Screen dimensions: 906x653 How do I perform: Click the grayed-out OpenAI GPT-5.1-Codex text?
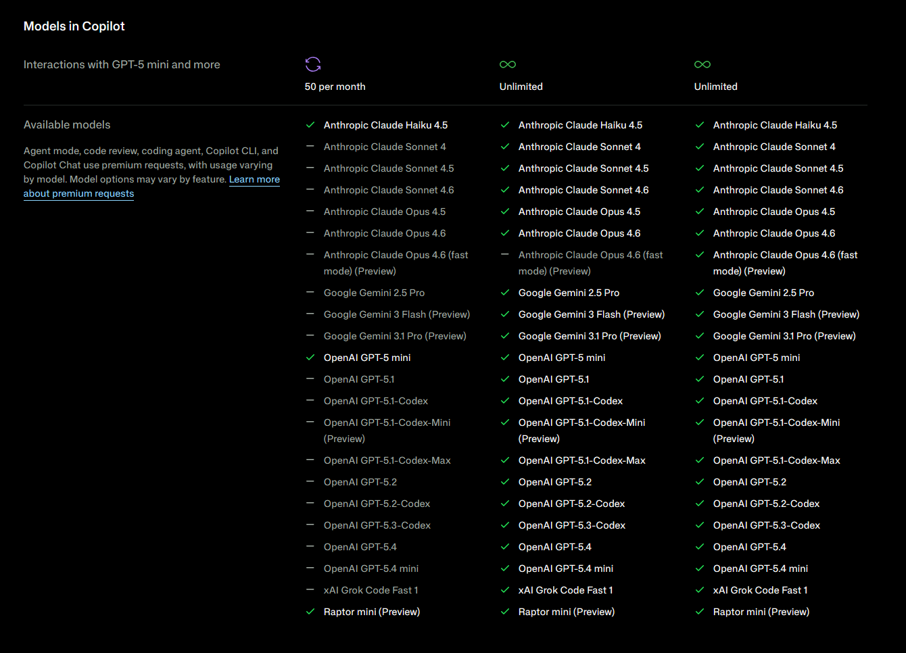376,401
